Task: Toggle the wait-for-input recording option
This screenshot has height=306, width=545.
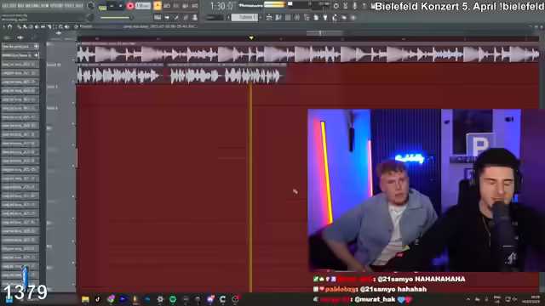Action: (167, 6)
